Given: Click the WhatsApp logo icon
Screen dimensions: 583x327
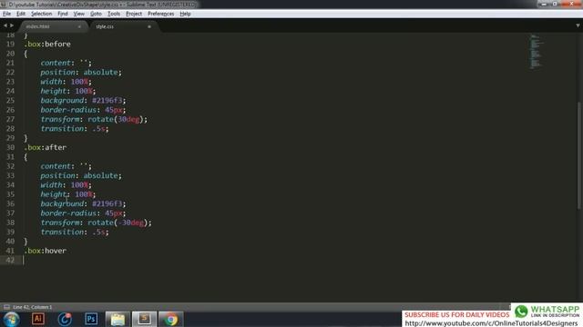Looking at the screenshot, I should tap(521, 312).
